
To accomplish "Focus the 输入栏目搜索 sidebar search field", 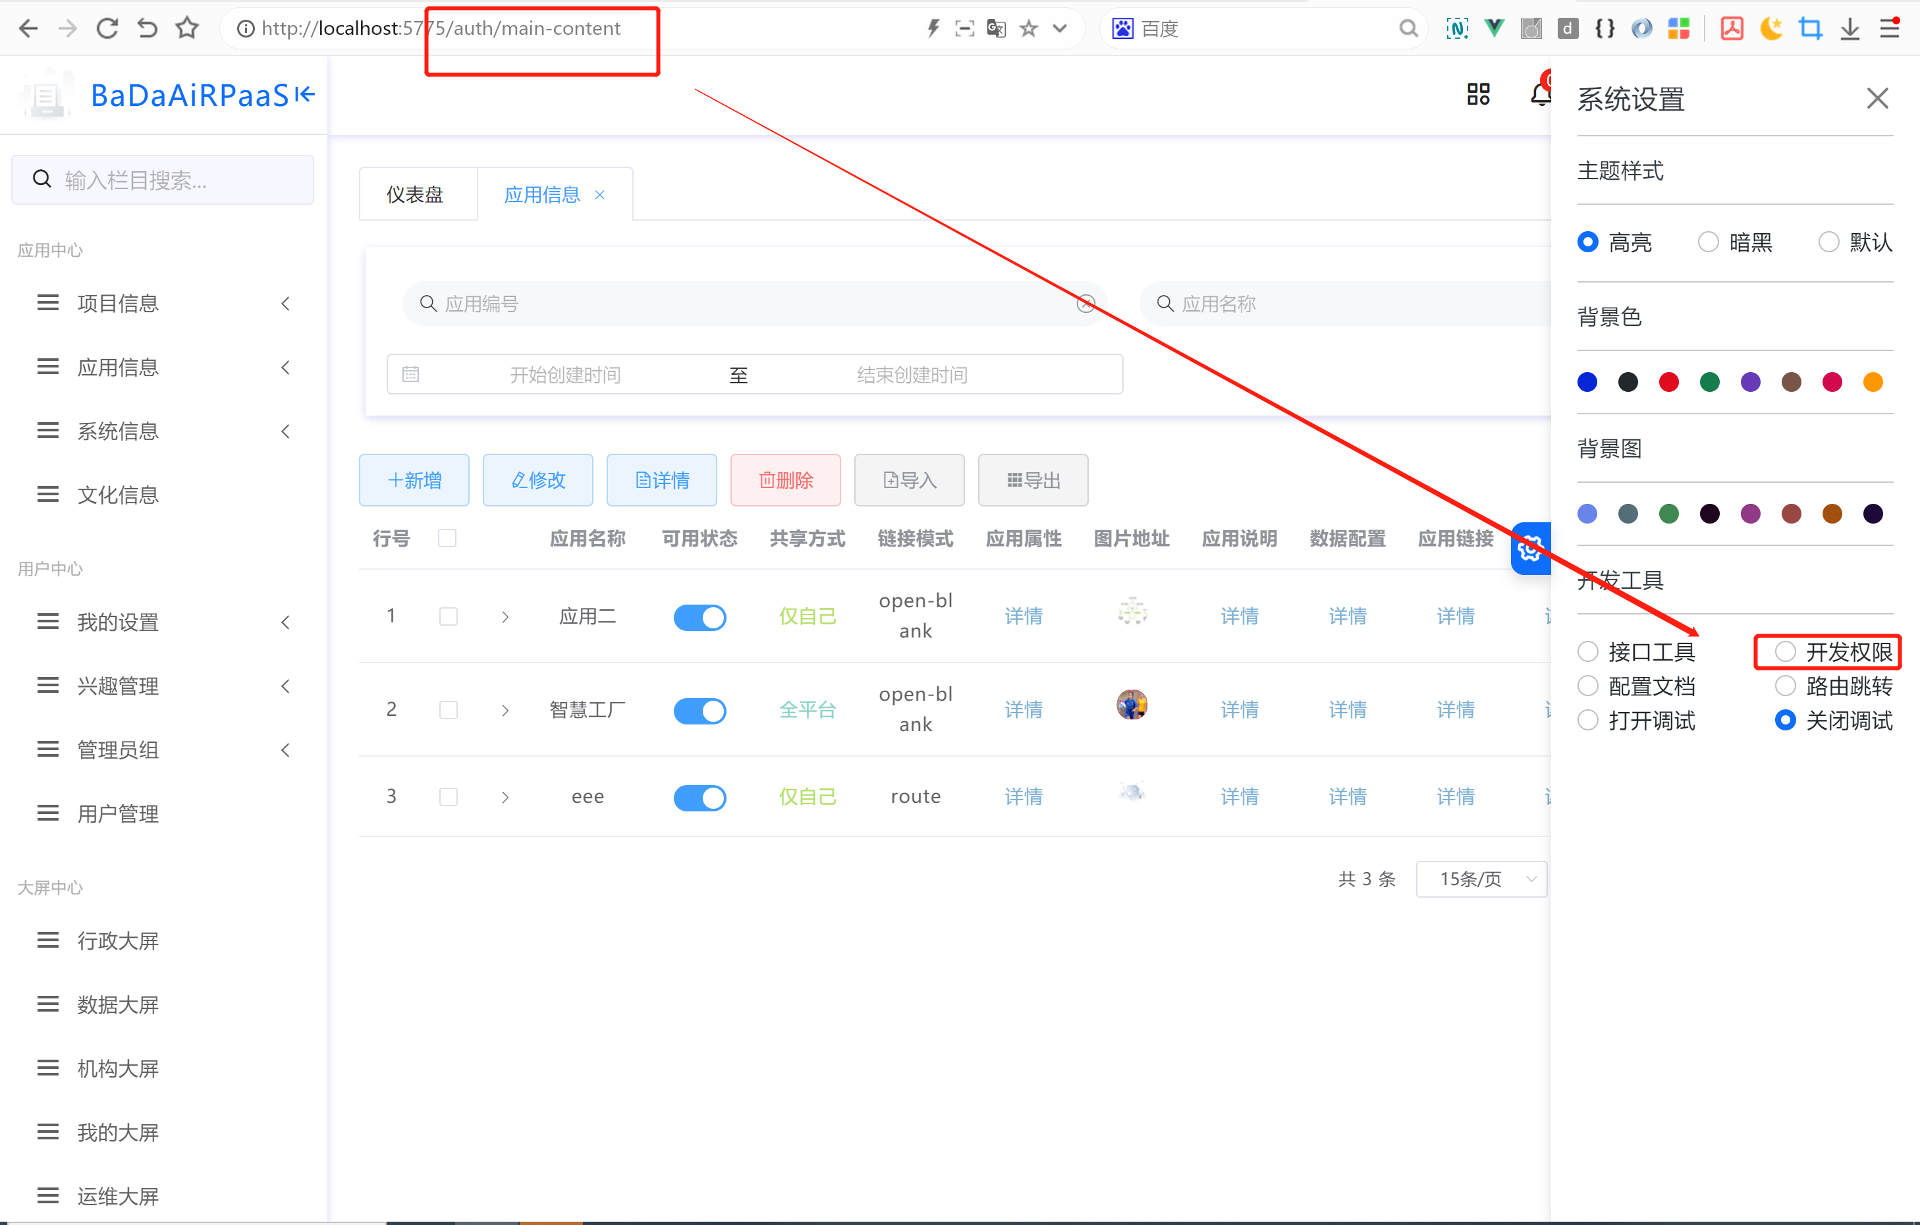I will pos(163,179).
